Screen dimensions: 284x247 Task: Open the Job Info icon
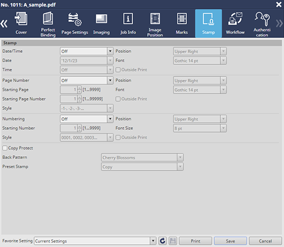pyautogui.click(x=128, y=24)
